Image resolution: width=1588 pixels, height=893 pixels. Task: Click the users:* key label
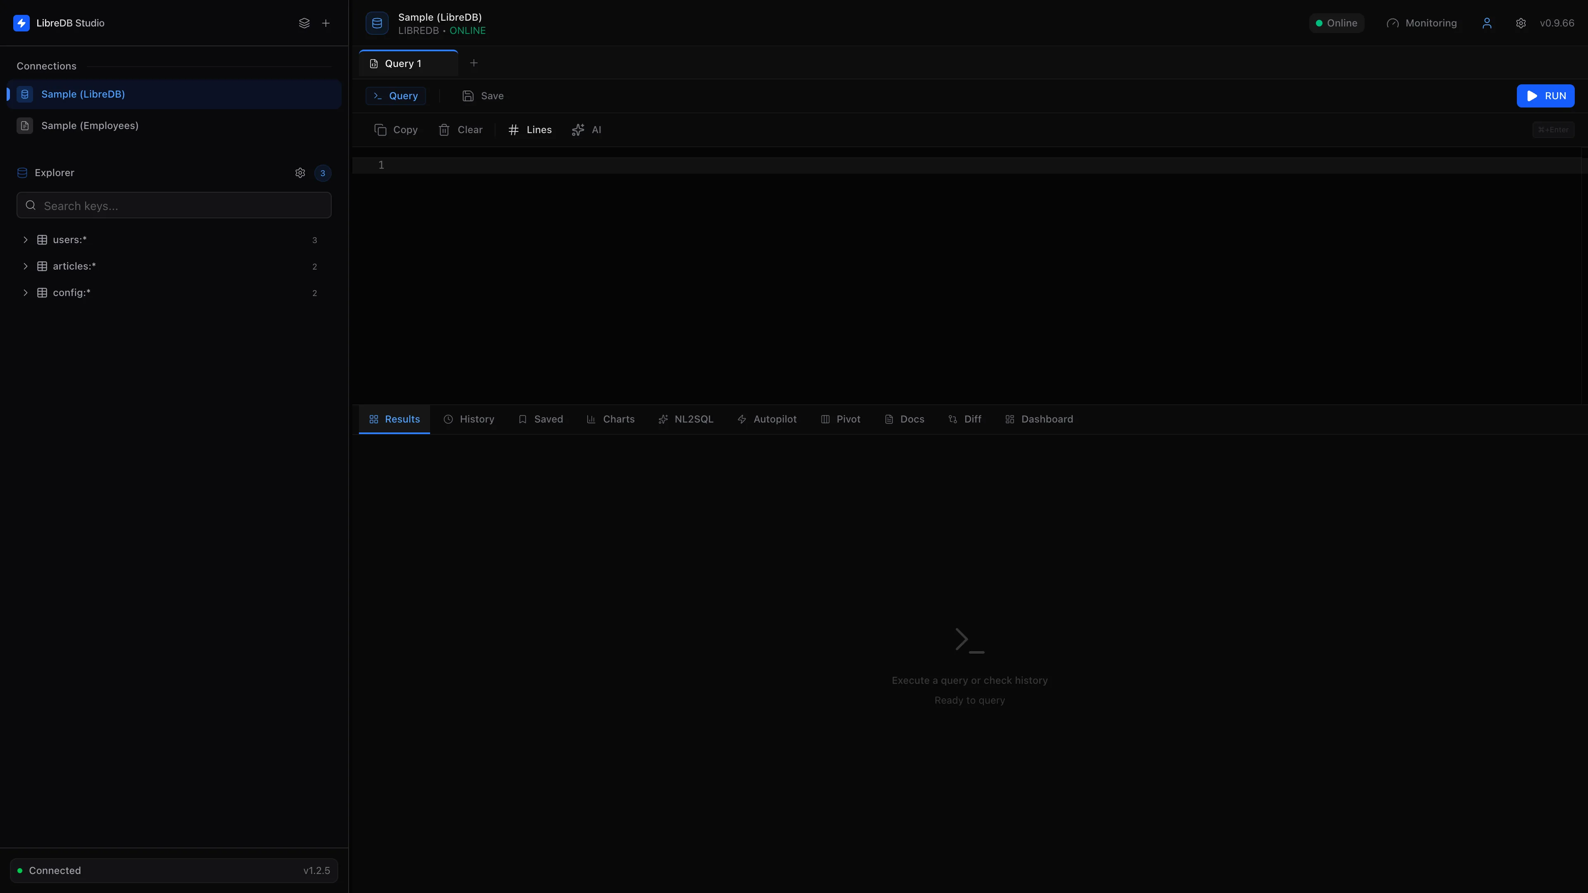click(x=69, y=240)
